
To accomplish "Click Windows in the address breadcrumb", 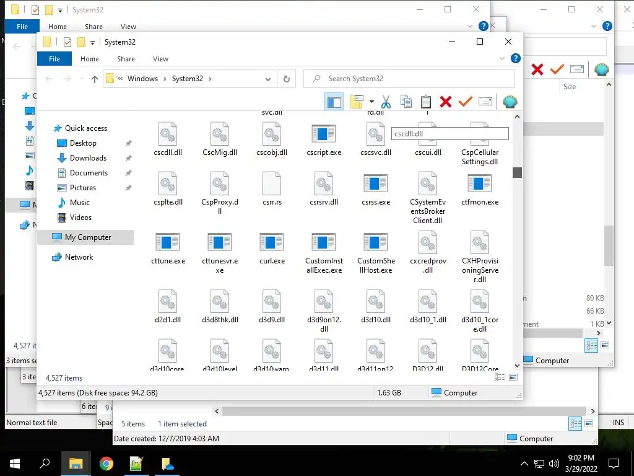I will 142,79.
